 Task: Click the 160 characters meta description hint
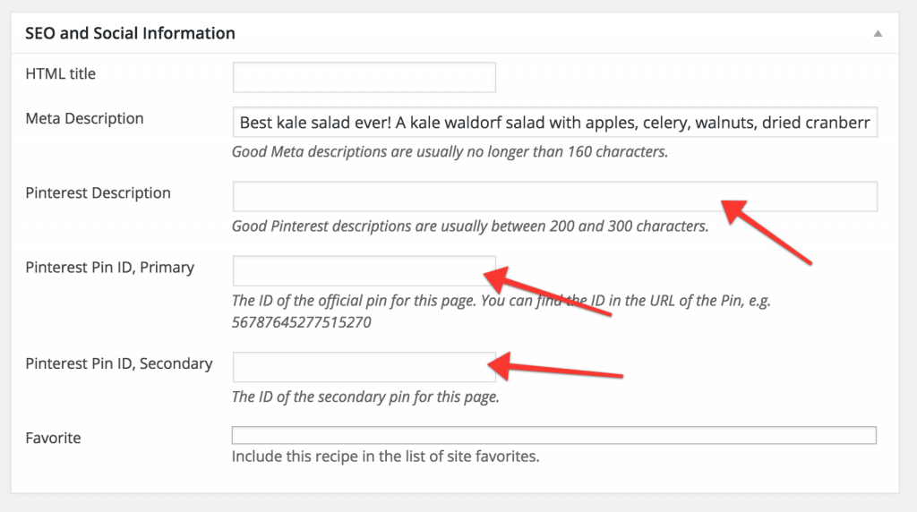[x=450, y=152]
